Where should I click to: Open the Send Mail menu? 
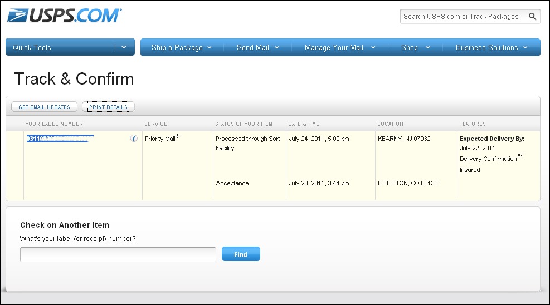[x=257, y=47]
